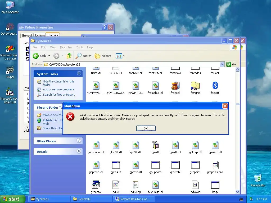Expand the Address bar dropdown
Viewport: 271px width, 203px height.
click(222, 64)
